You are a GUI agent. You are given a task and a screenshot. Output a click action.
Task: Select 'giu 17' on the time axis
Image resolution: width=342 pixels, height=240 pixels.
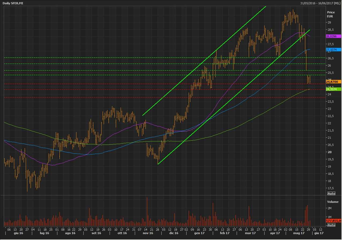click(318, 233)
